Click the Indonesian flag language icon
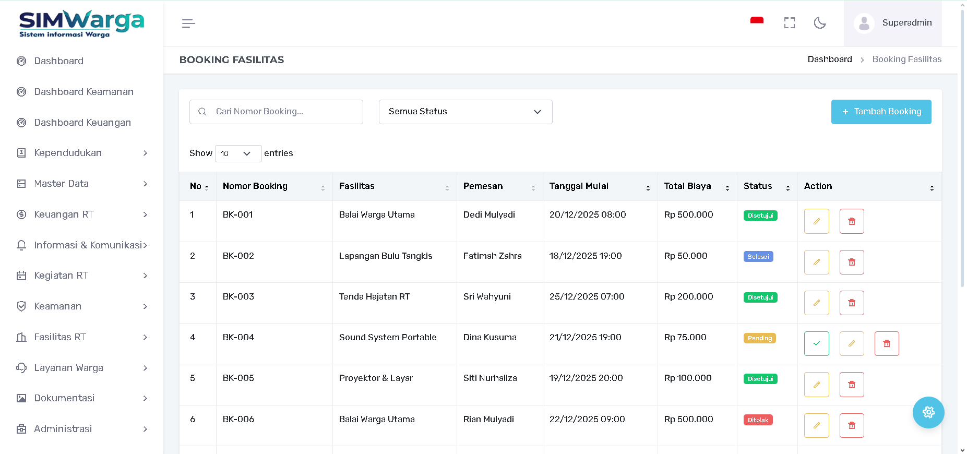Viewport: 967px width, 454px height. (x=756, y=21)
